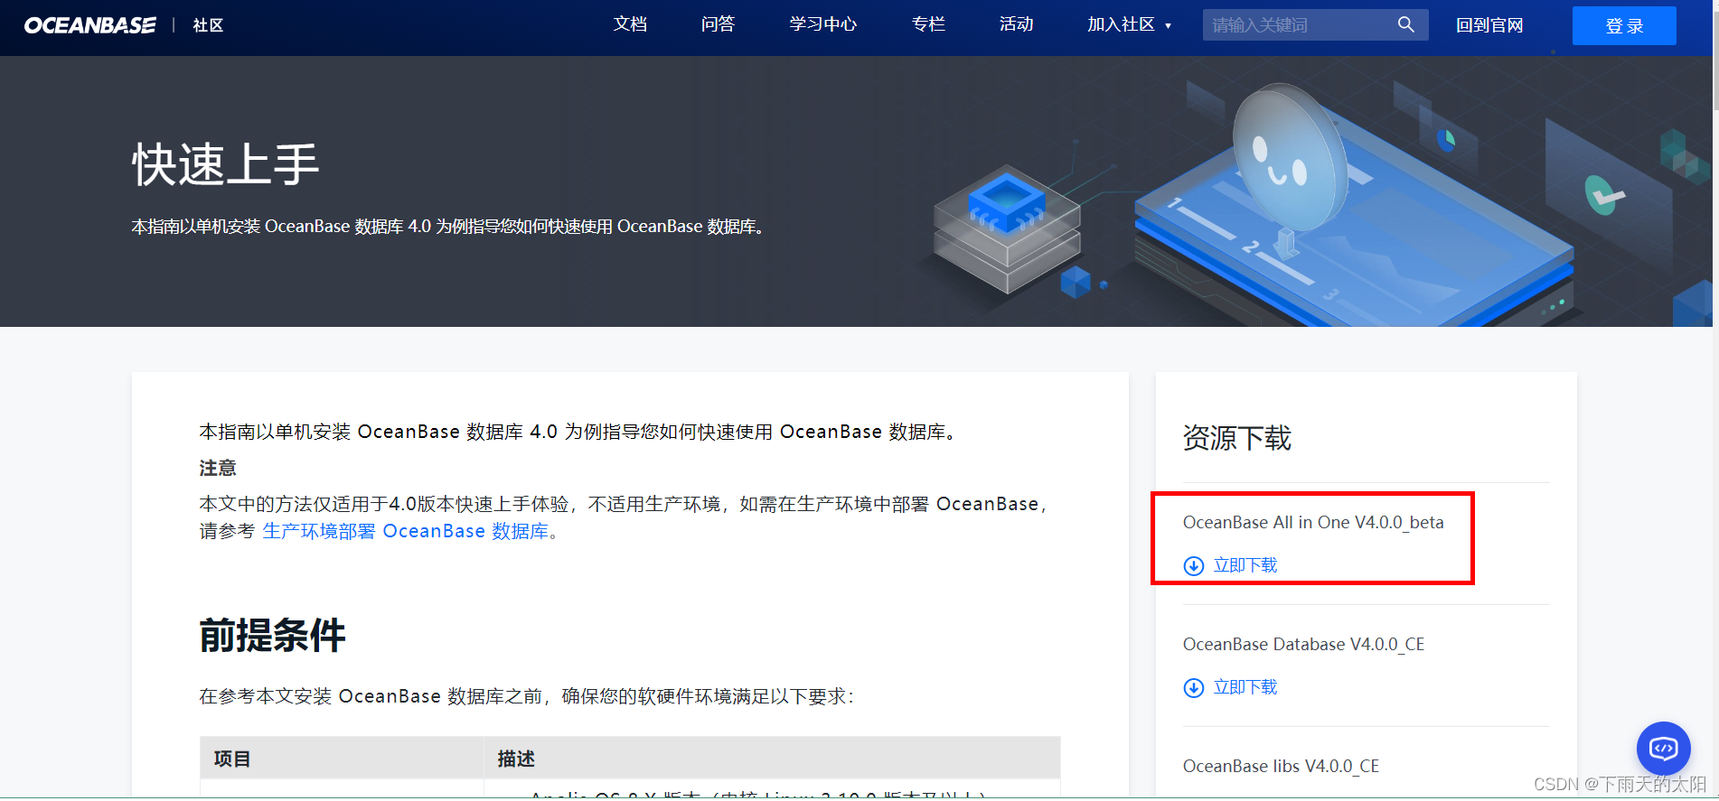This screenshot has width=1719, height=801.
Task: Click download icon under OceanBase Database V4.0.0_CE
Action: tap(1193, 687)
